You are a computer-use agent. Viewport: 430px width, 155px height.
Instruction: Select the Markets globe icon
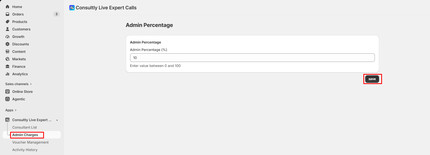point(7,59)
